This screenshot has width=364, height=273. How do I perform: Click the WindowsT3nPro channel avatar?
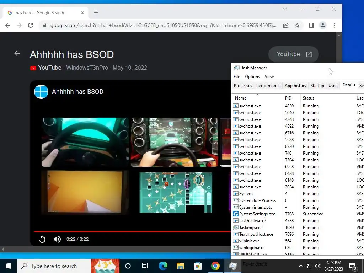[41, 92]
